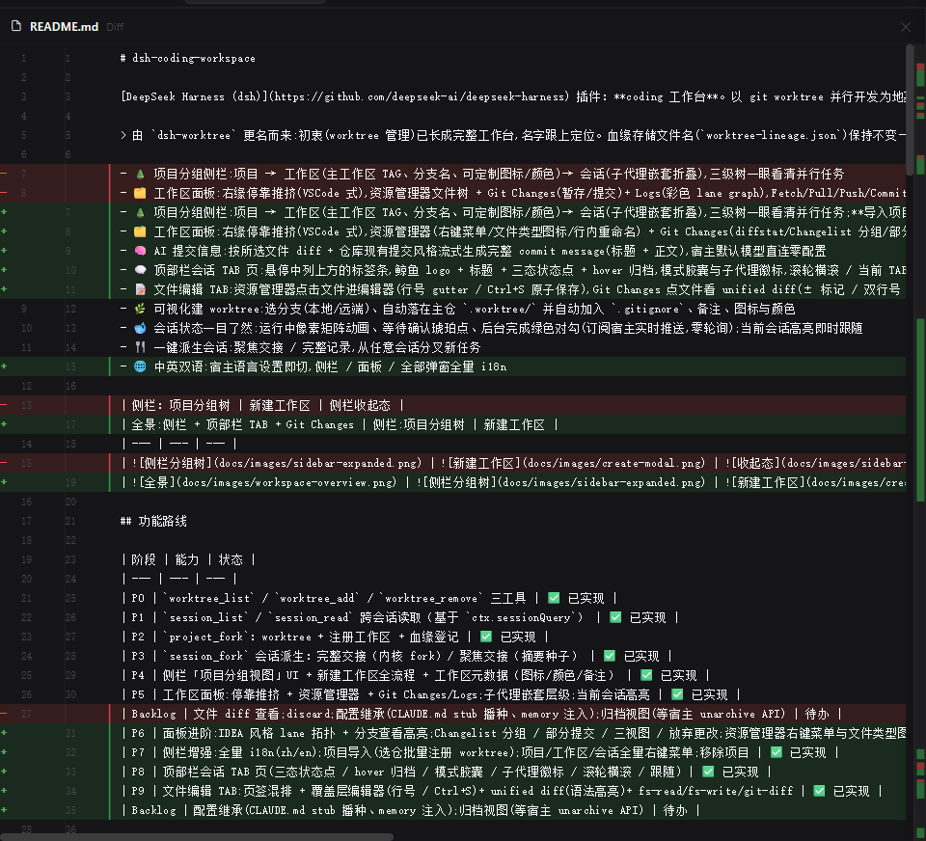
Task: Click the 'worktree_list' P0 table row text
Action: (x=369, y=598)
